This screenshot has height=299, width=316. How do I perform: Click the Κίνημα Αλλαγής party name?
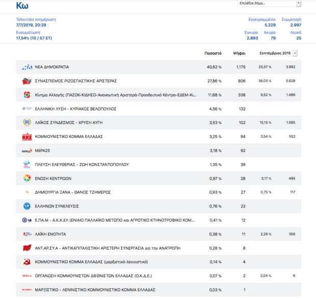click(116, 95)
